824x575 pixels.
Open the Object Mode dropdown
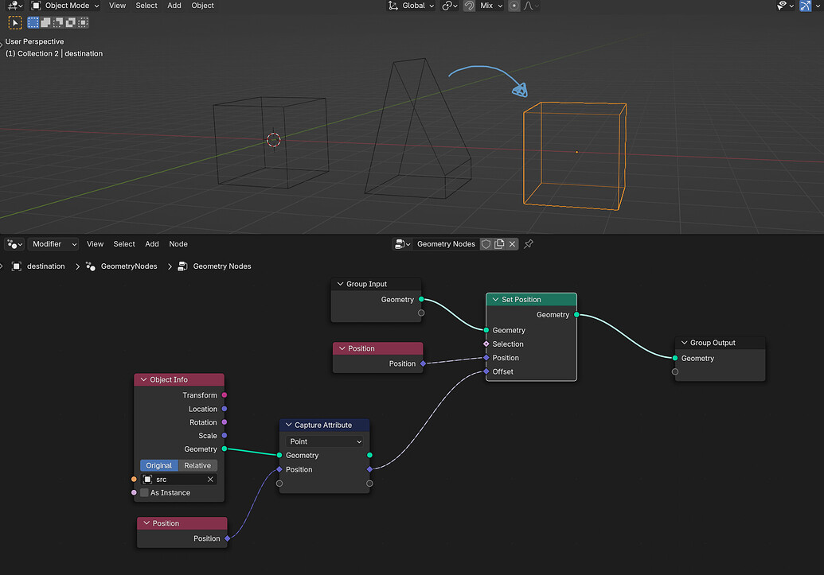click(x=65, y=6)
